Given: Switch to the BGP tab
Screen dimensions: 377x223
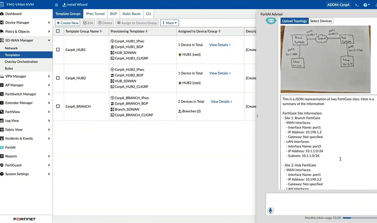Looking at the screenshot, I should 114,14.
